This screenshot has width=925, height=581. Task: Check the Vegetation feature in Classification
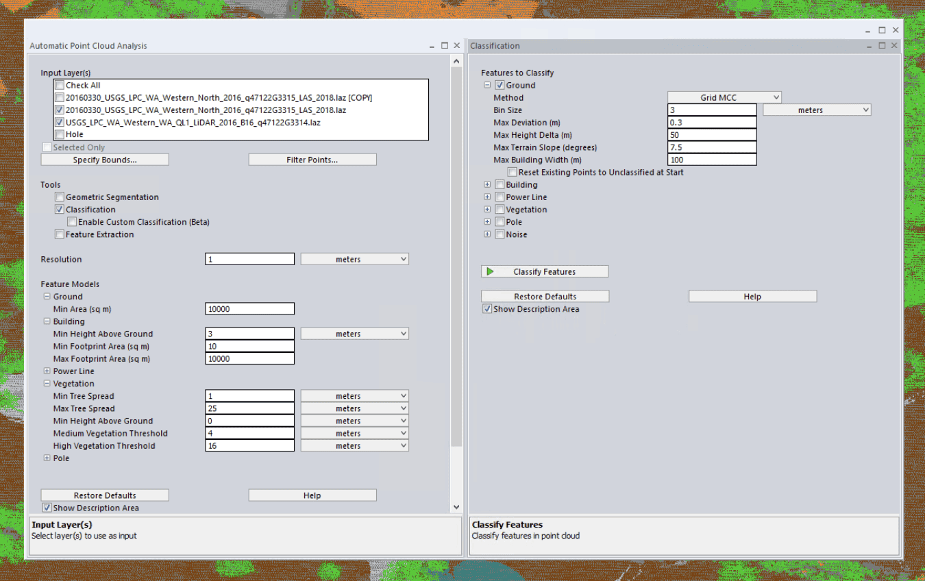[x=500, y=209]
